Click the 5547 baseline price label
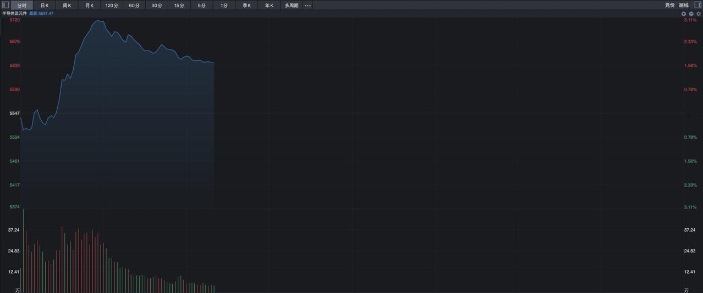 15,113
